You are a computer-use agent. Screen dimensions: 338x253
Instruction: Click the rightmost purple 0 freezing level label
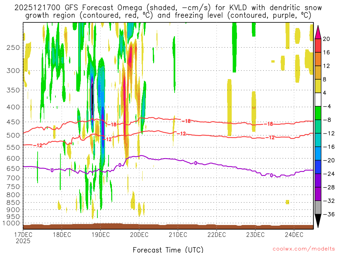coord(271,175)
